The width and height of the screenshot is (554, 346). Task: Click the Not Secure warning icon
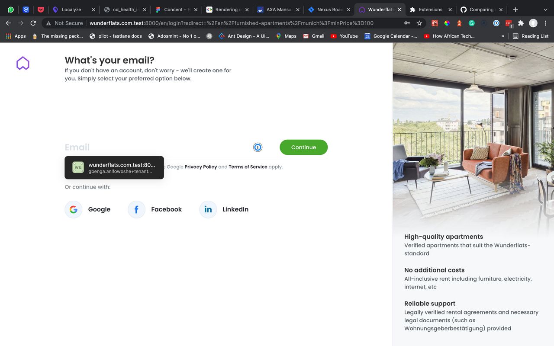tap(48, 23)
